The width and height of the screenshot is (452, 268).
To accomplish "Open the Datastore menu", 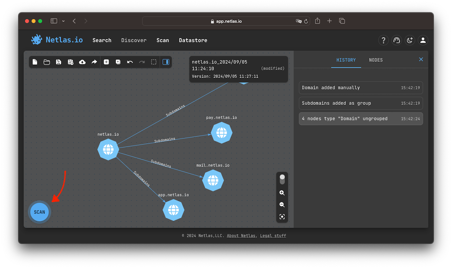I will 193,40.
